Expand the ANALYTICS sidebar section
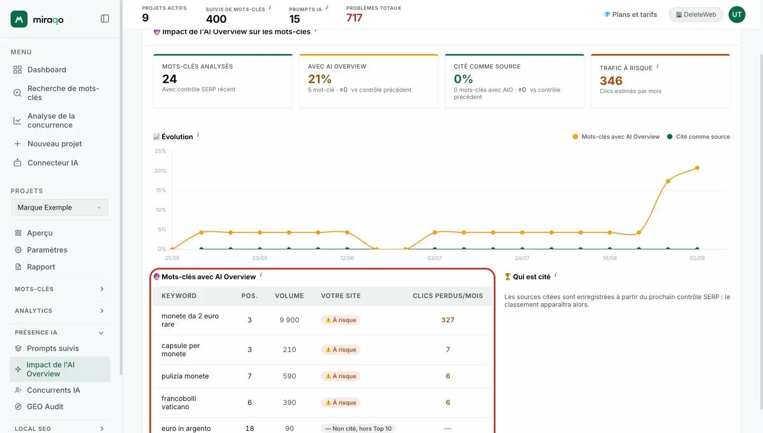This screenshot has height=433, width=763. [x=59, y=311]
